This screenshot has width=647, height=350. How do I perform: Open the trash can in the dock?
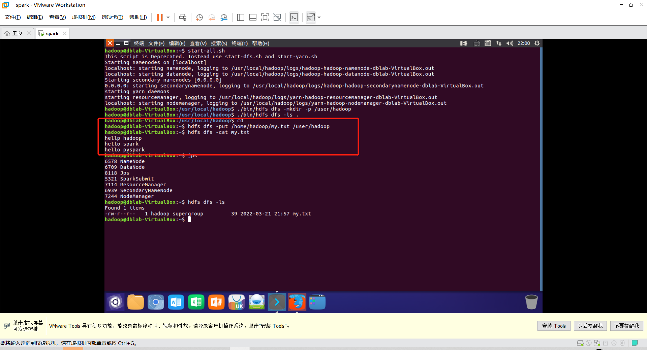coord(531,302)
